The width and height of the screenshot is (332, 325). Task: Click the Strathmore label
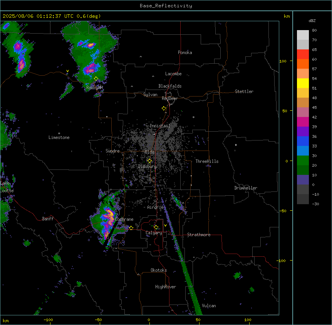199,235
